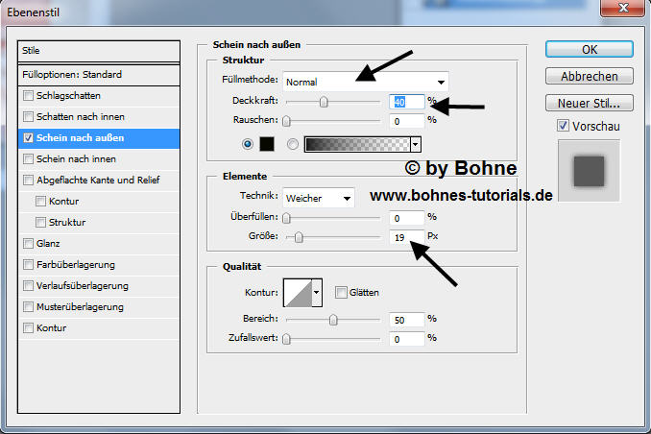Select Stile in the left list

99,51
